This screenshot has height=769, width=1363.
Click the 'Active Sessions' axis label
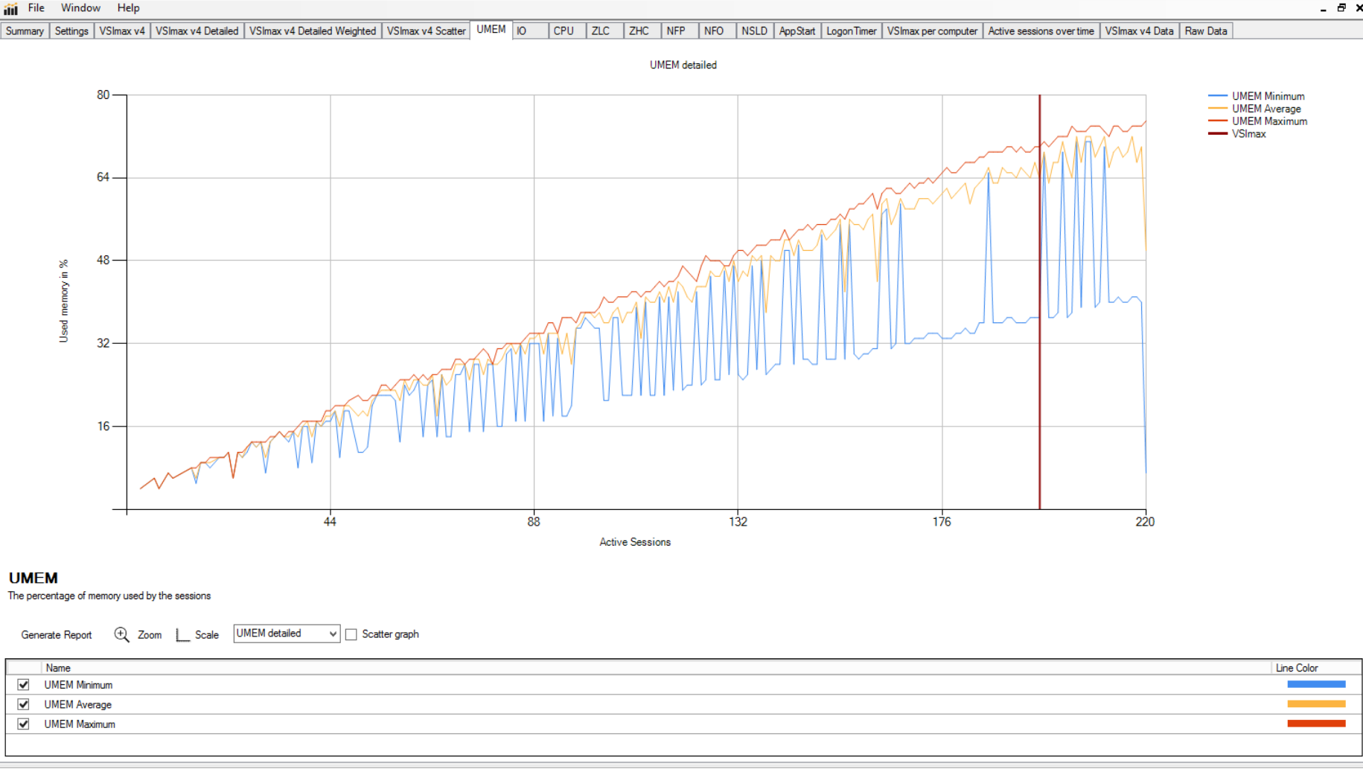tap(635, 542)
